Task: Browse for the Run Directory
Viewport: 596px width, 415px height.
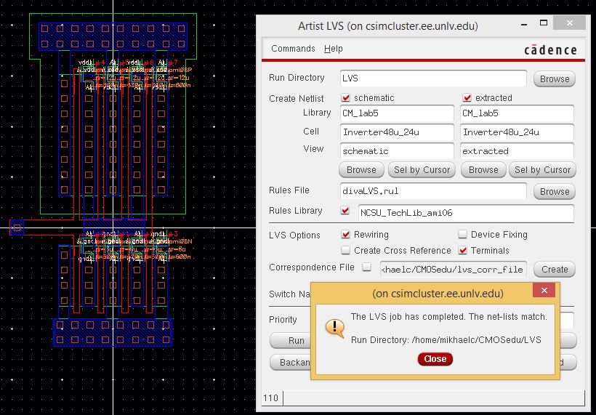Action: pyautogui.click(x=555, y=78)
